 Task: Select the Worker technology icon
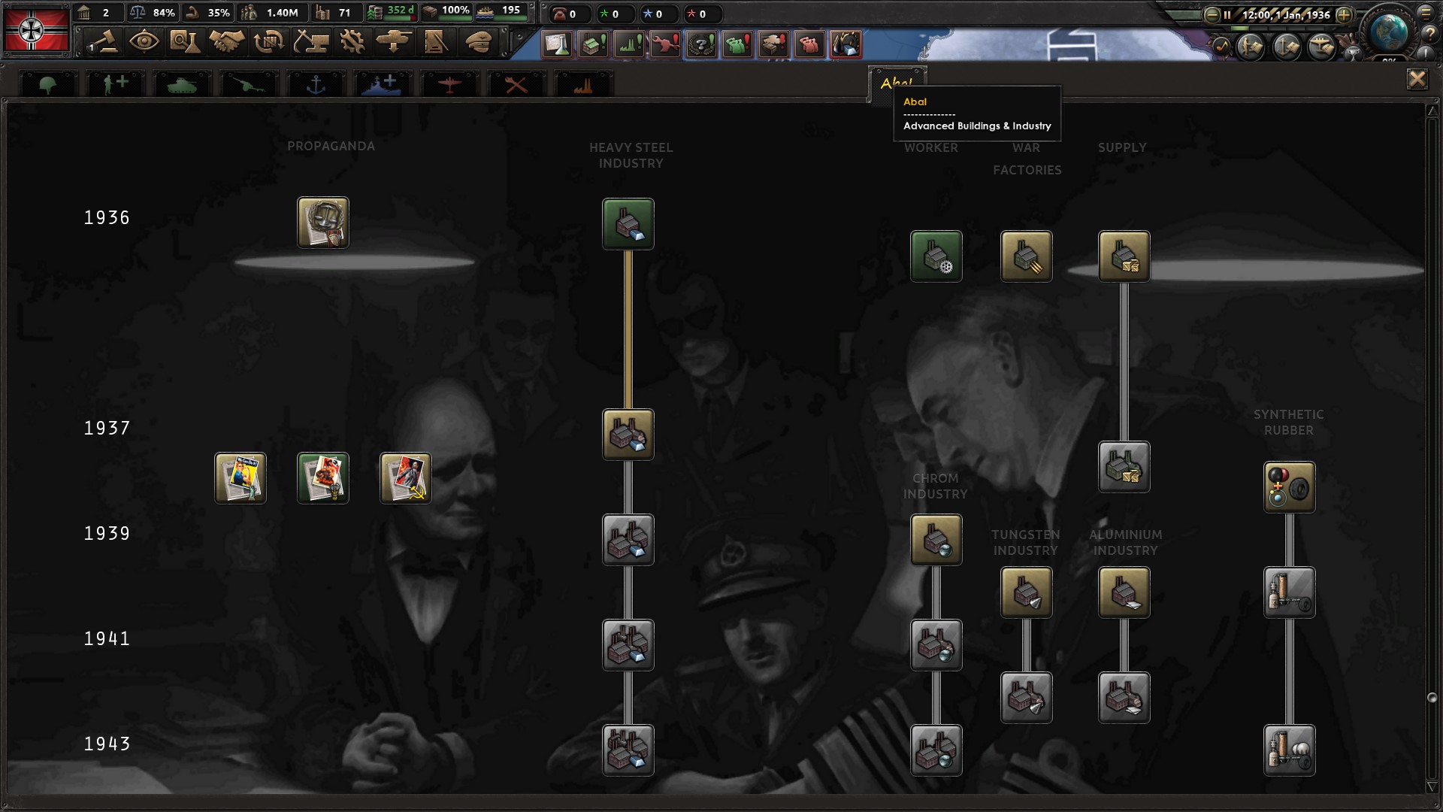(936, 256)
